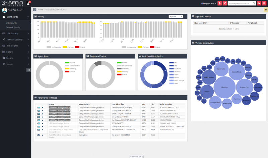Toggle the Warning legend in first History chart
The image size is (268, 158).
[68, 47]
